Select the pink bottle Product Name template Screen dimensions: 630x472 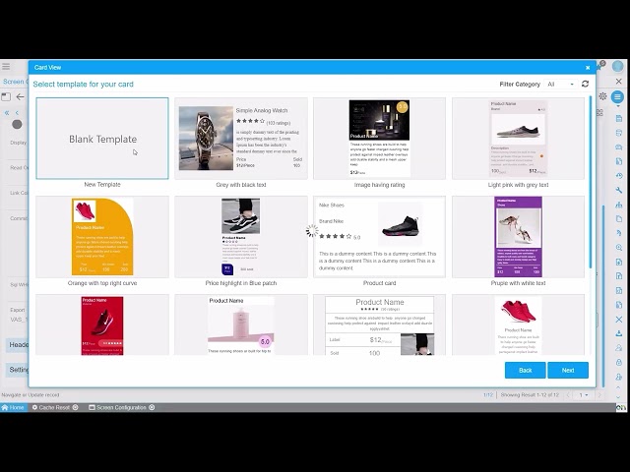tap(241, 324)
